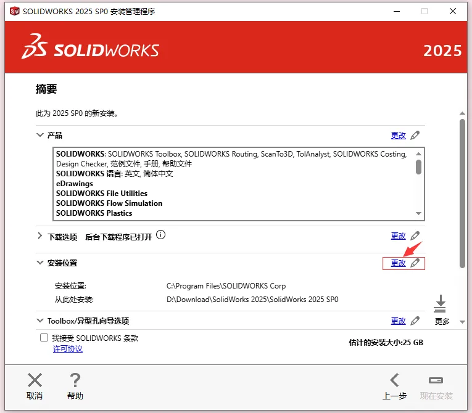Click the pencil icon next to 产品 更改
The height and width of the screenshot is (413, 472).
pos(415,136)
